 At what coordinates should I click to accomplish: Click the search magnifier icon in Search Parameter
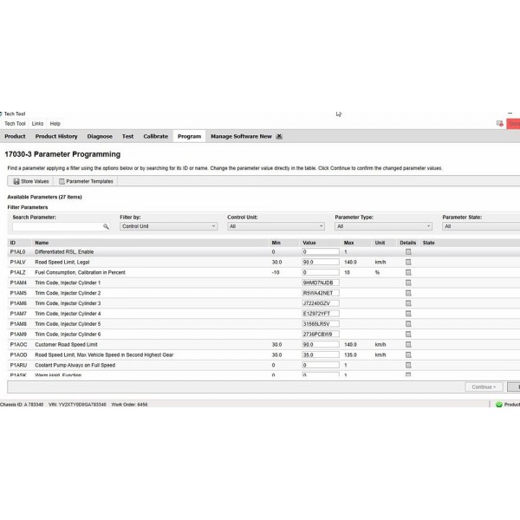coord(106,226)
